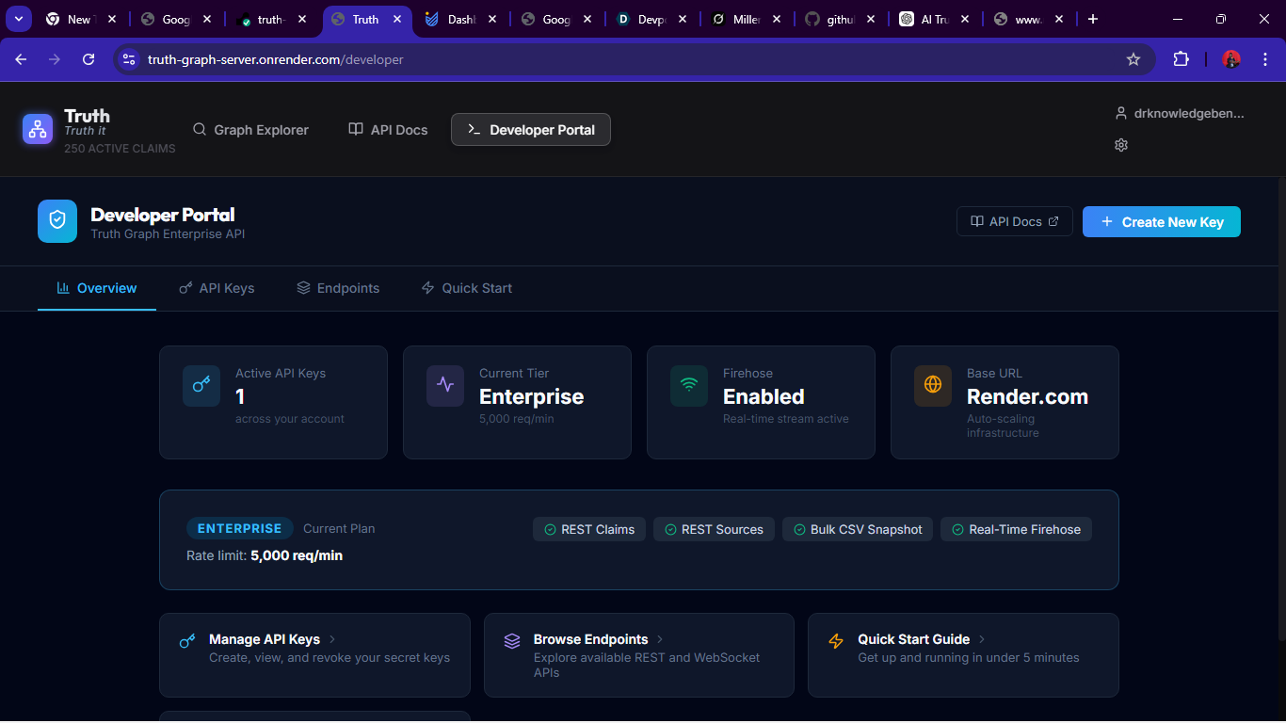Click the ENTERPRISE plan badge

tap(240, 528)
